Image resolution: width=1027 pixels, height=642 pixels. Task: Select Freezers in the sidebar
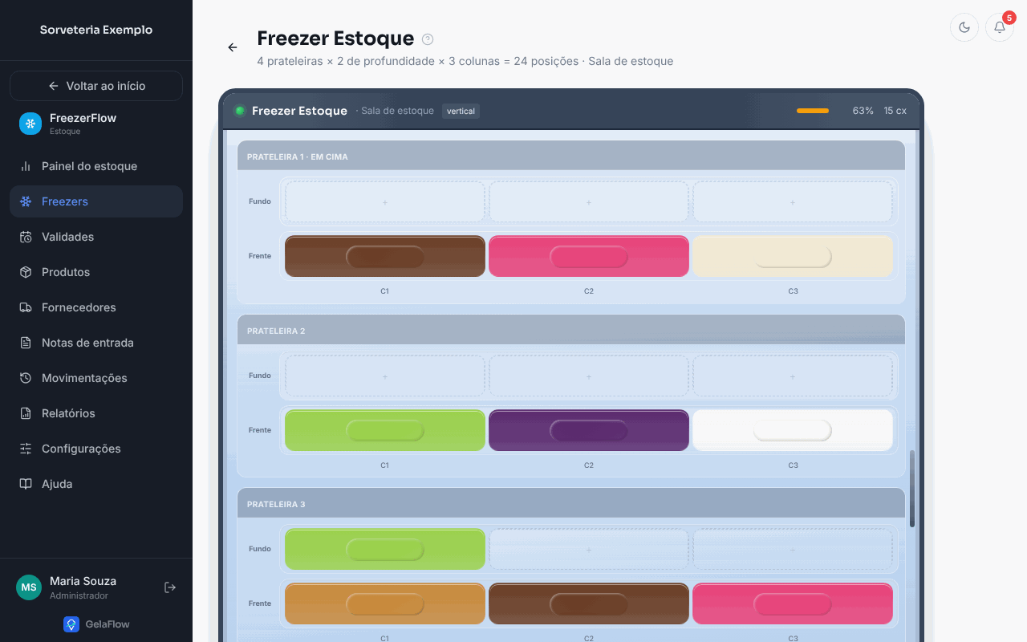tap(96, 201)
